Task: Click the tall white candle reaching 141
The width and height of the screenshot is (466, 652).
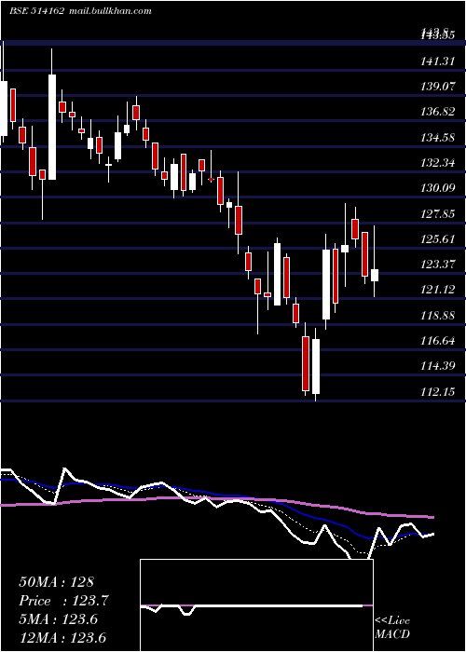Action: [52, 127]
